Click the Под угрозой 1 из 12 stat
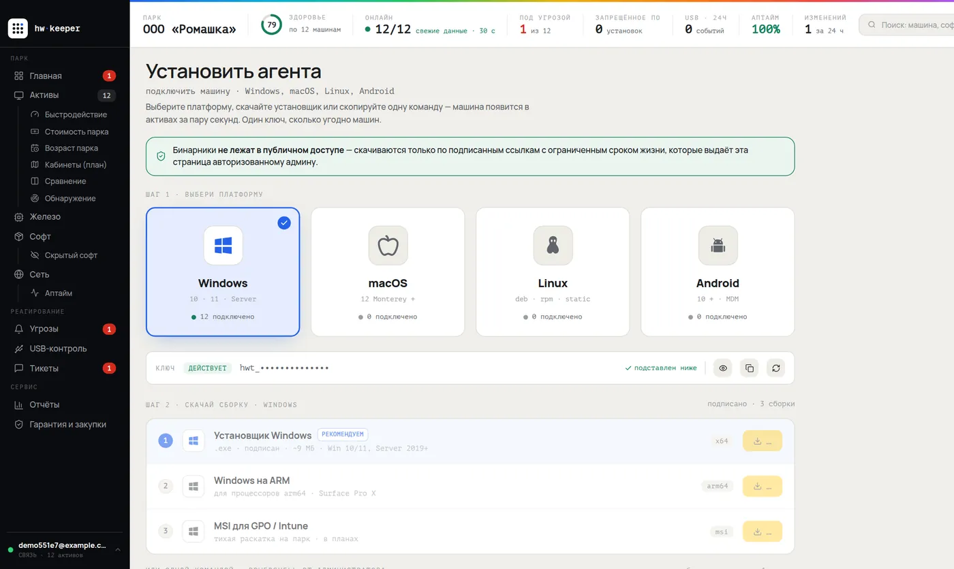Screen dimensions: 954x569 click(545, 25)
